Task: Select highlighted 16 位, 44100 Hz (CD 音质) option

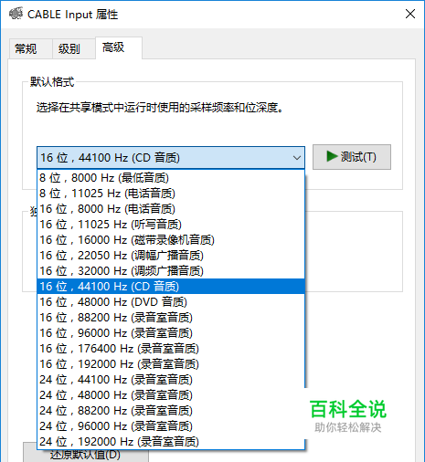Action: click(x=171, y=287)
